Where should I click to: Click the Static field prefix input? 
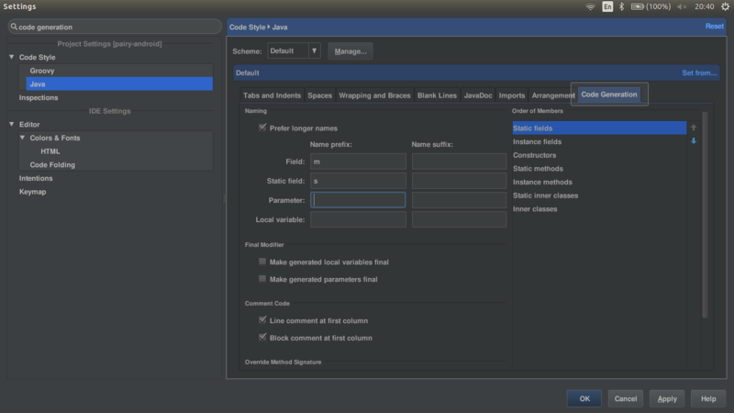(358, 180)
